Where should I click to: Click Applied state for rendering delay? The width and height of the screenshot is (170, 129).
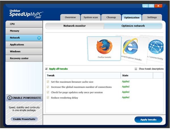126,97
